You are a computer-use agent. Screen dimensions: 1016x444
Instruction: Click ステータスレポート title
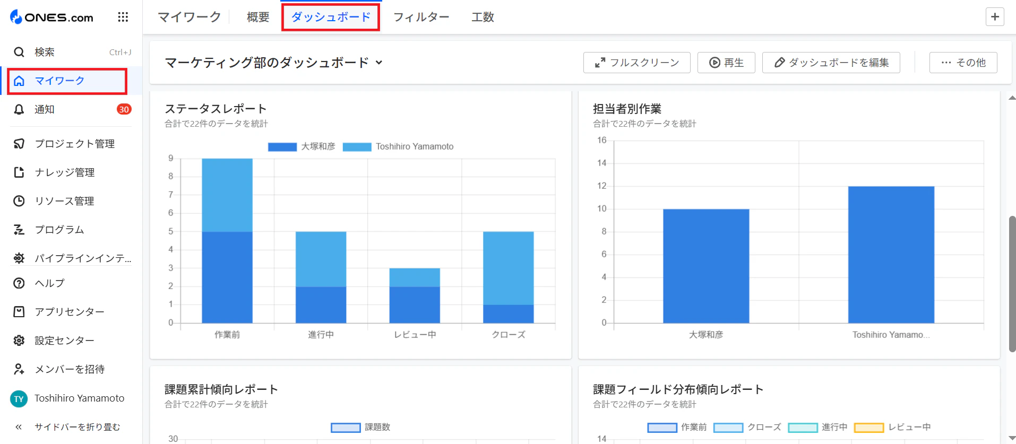pos(216,109)
